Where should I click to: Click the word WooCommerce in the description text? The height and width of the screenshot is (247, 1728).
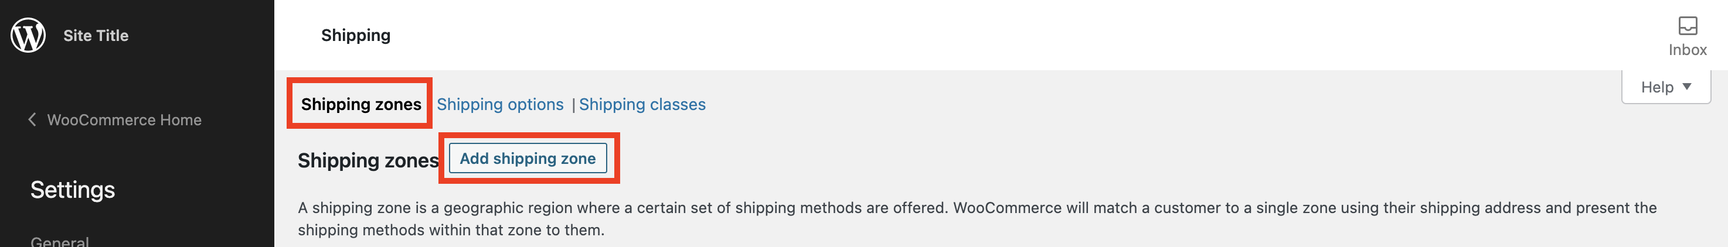[1007, 208]
